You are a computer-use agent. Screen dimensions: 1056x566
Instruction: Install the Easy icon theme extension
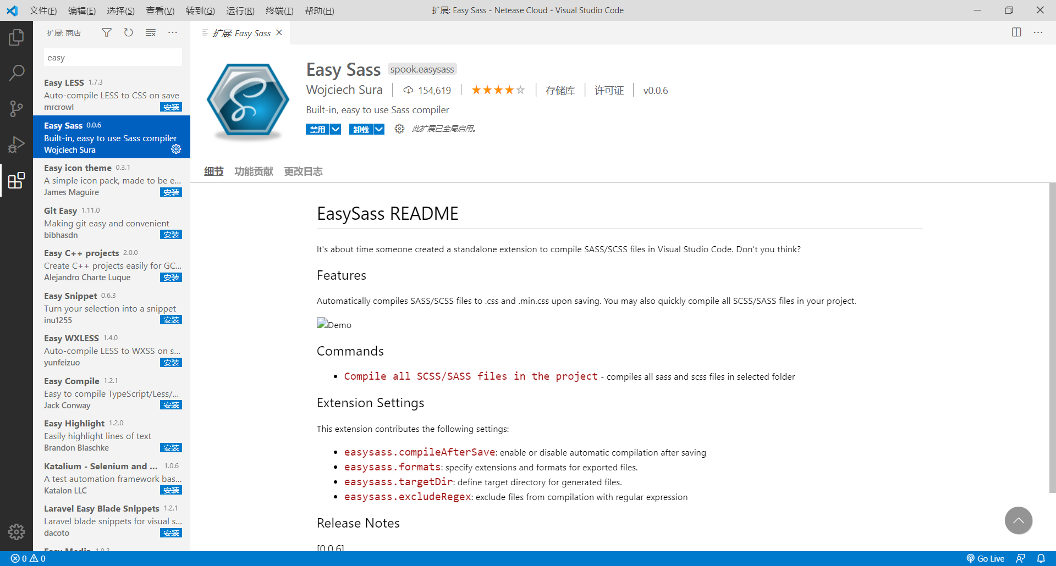click(x=171, y=192)
